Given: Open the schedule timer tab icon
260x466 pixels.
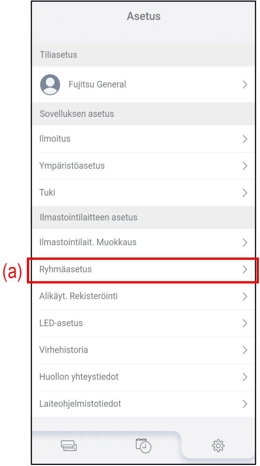Looking at the screenshot, I should pos(143,445).
